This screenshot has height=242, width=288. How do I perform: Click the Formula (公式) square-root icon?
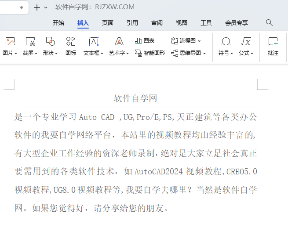(246, 41)
